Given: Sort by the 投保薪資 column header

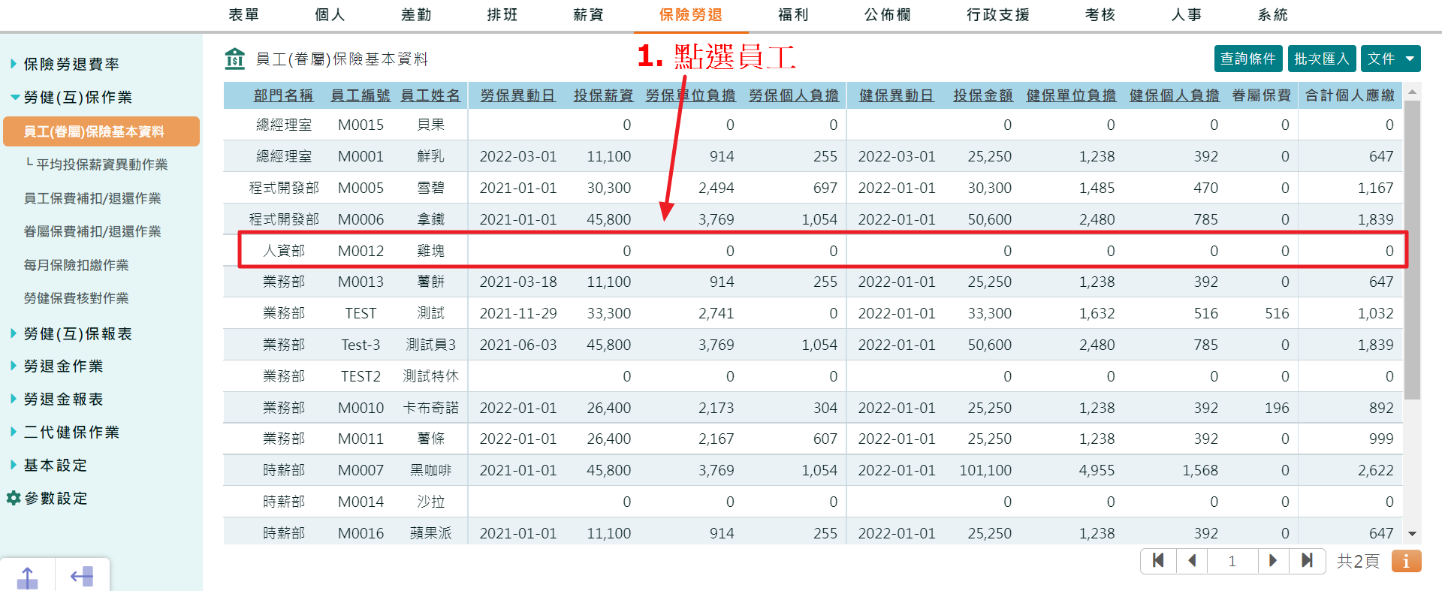Looking at the screenshot, I should [x=604, y=95].
